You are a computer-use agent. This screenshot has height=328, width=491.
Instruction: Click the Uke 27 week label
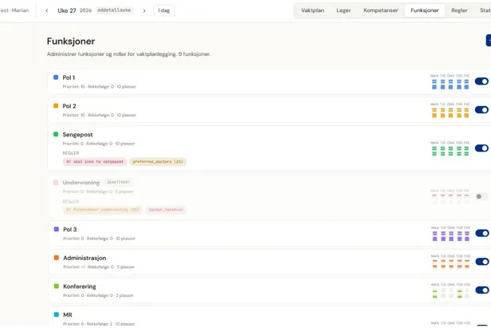tap(67, 10)
